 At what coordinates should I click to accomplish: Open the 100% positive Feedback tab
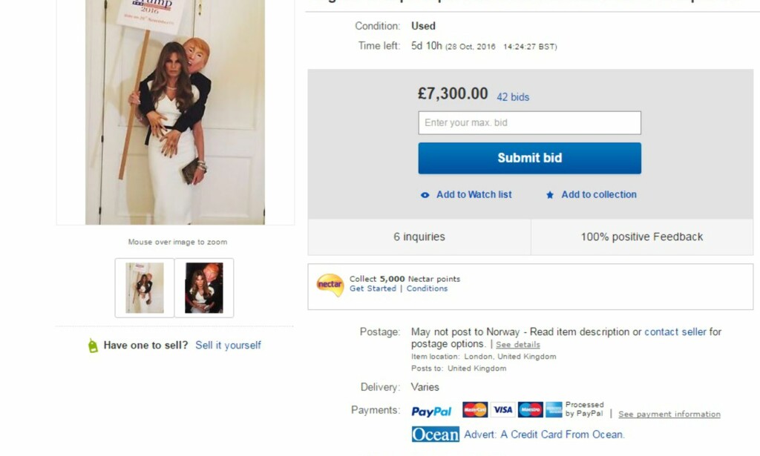(x=642, y=237)
